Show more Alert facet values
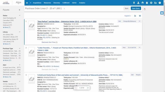 7,77
